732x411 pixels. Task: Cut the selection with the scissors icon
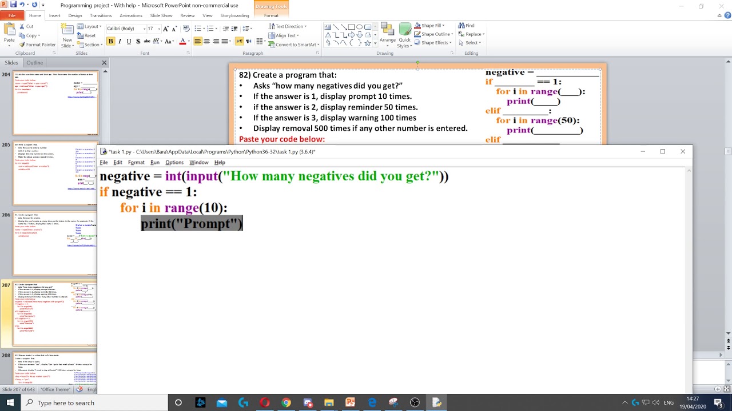pyautogui.click(x=26, y=26)
